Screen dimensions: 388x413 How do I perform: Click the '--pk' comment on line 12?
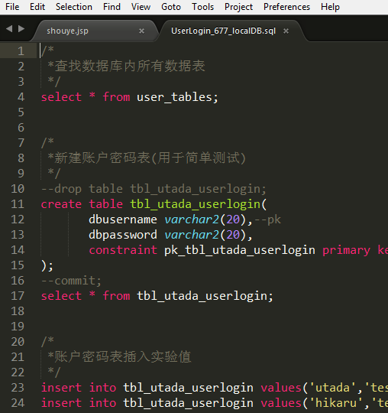(x=267, y=220)
